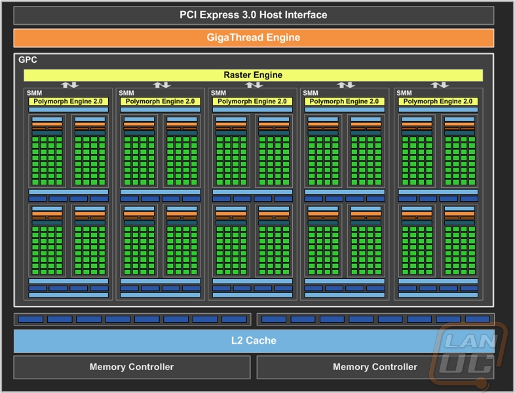Select the orange GigaThread Engine bar
Viewport: 515px width, 393px height.
pos(254,38)
